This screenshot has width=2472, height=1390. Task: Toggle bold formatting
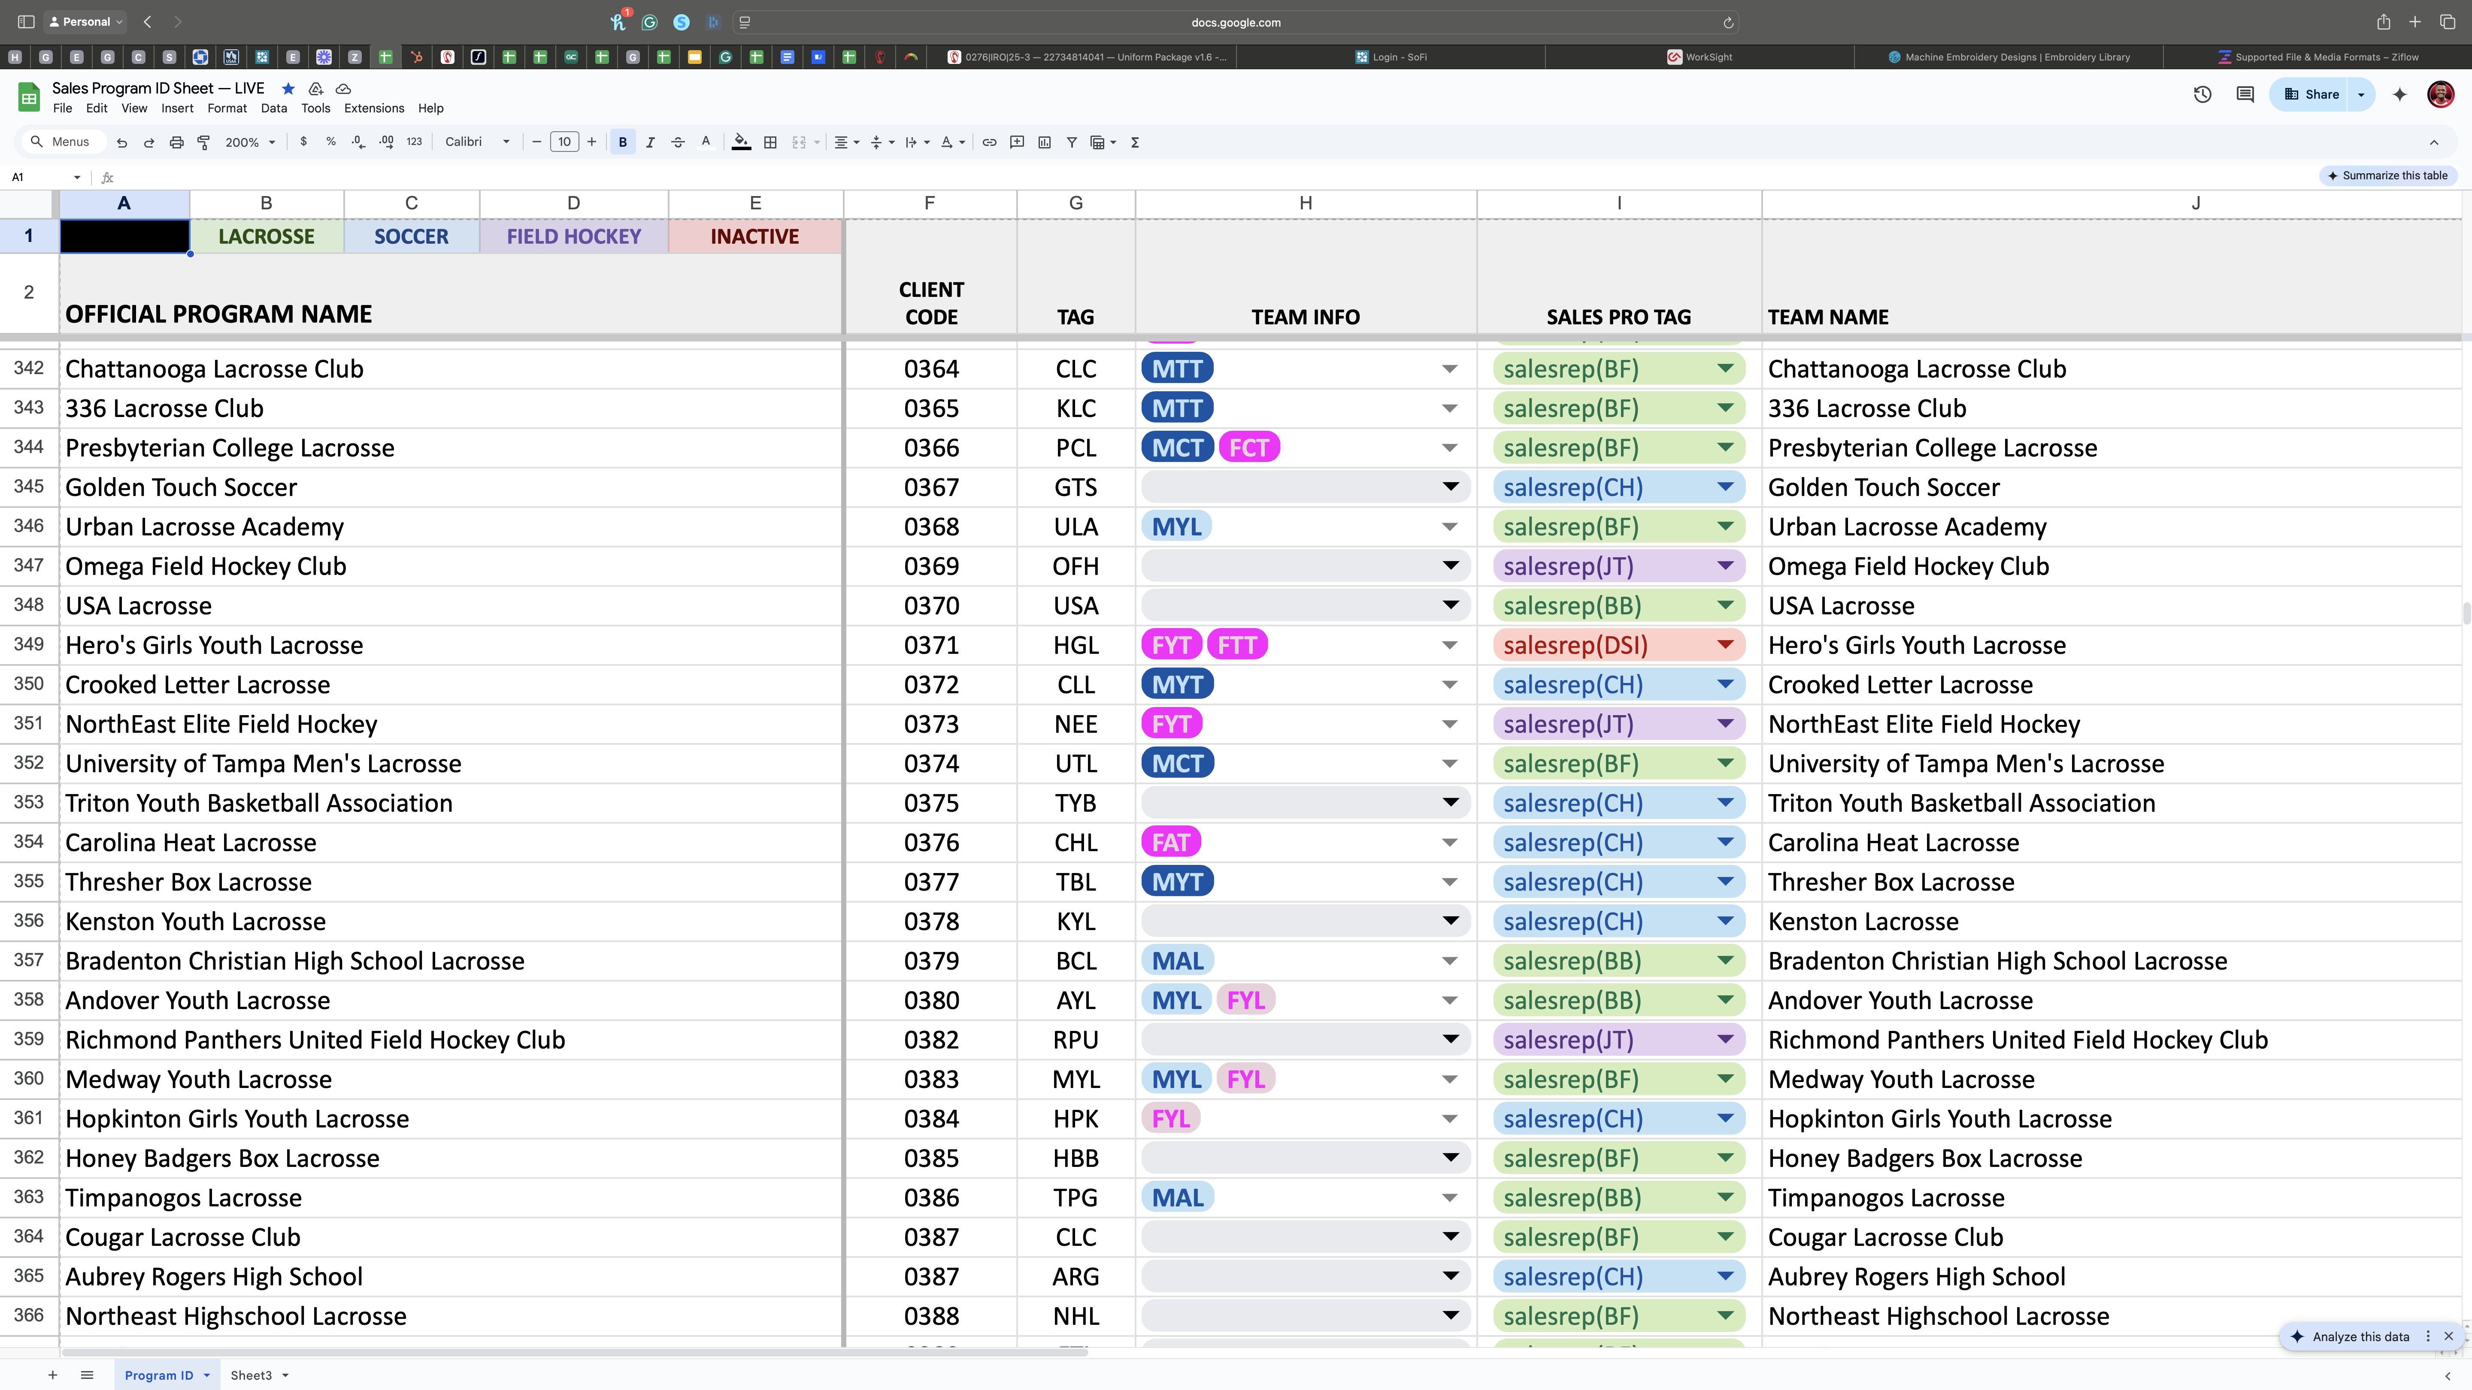click(623, 142)
